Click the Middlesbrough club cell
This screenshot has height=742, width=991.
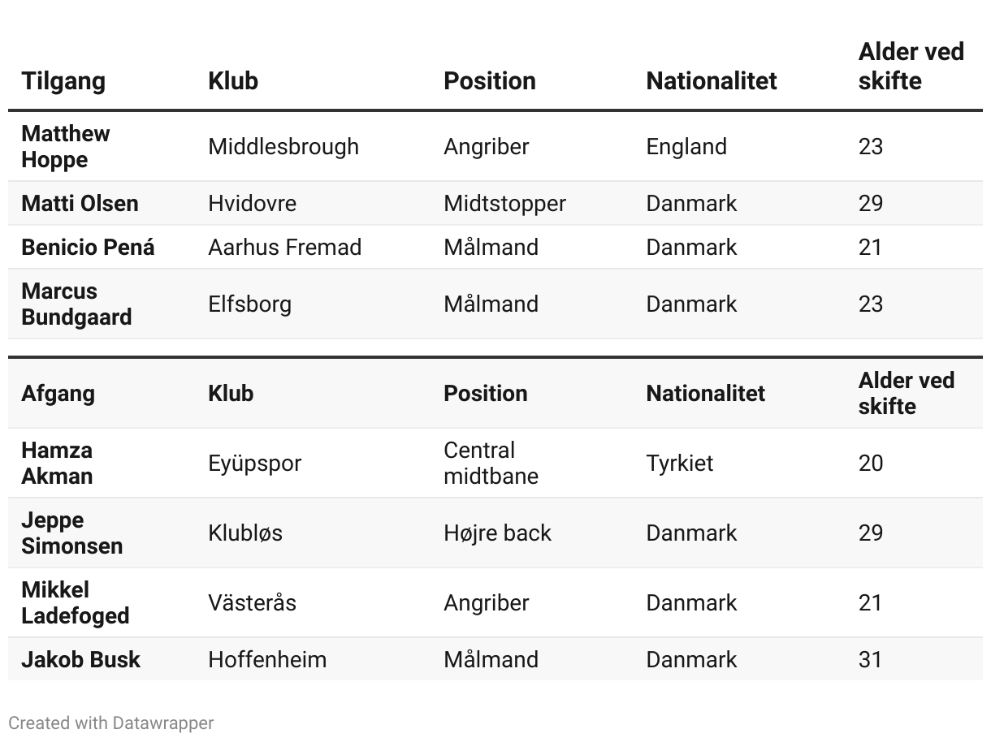[x=283, y=147]
